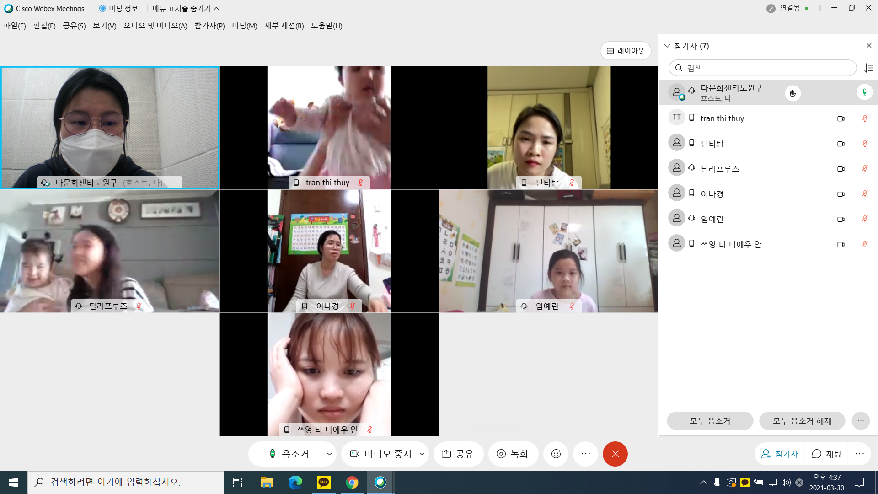Screen dimensions: 878x494
Task: Toggle 비디오 중지 stop video button
Action: pos(380,454)
